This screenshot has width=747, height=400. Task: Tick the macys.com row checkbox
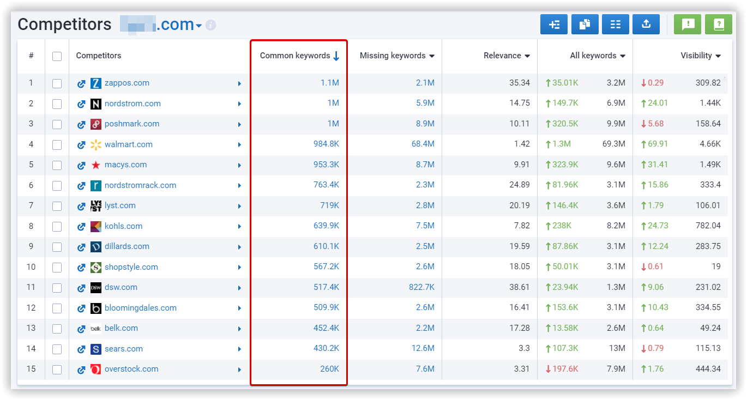pos(57,165)
